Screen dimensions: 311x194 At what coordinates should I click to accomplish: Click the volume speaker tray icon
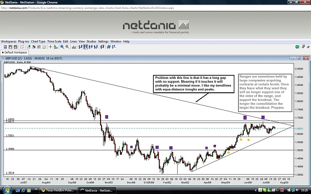(x=297, y=190)
